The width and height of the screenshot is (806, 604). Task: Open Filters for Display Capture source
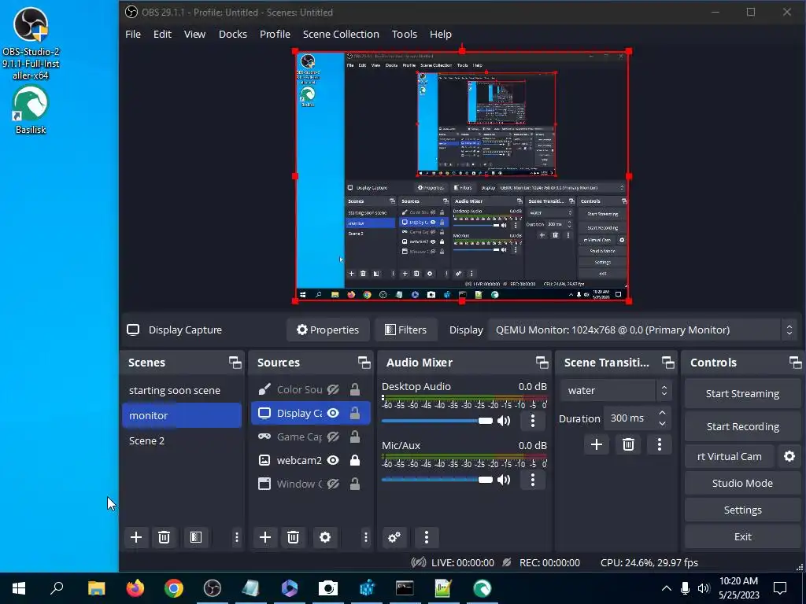click(x=406, y=330)
